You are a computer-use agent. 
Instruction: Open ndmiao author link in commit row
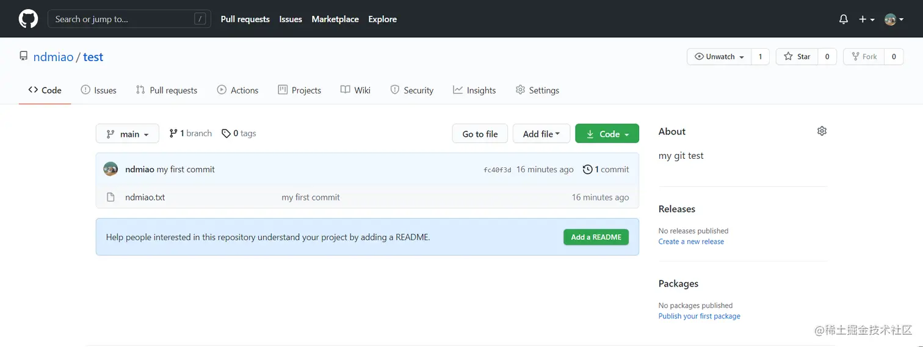[x=140, y=169]
